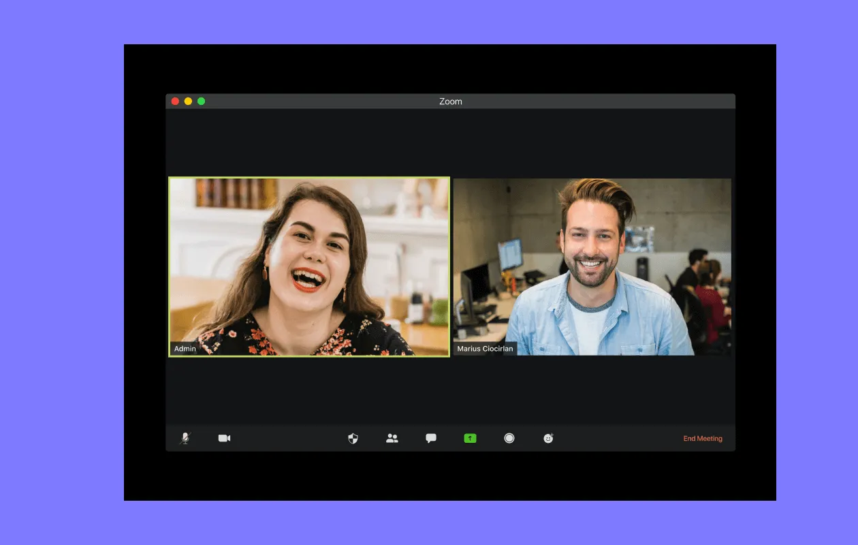The height and width of the screenshot is (545, 858).
Task: Click End Meeting
Action: [x=703, y=438]
